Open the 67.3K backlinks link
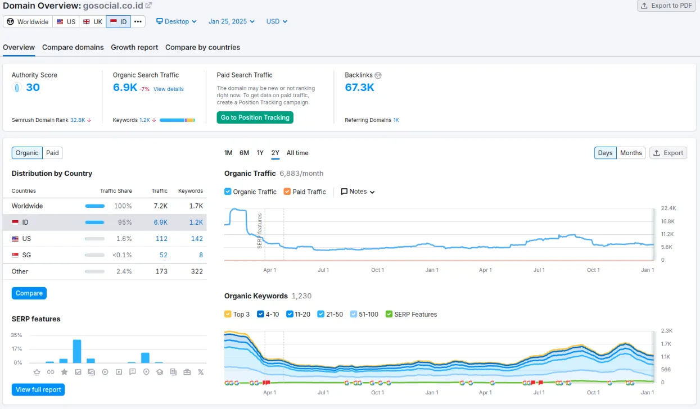 click(x=360, y=87)
